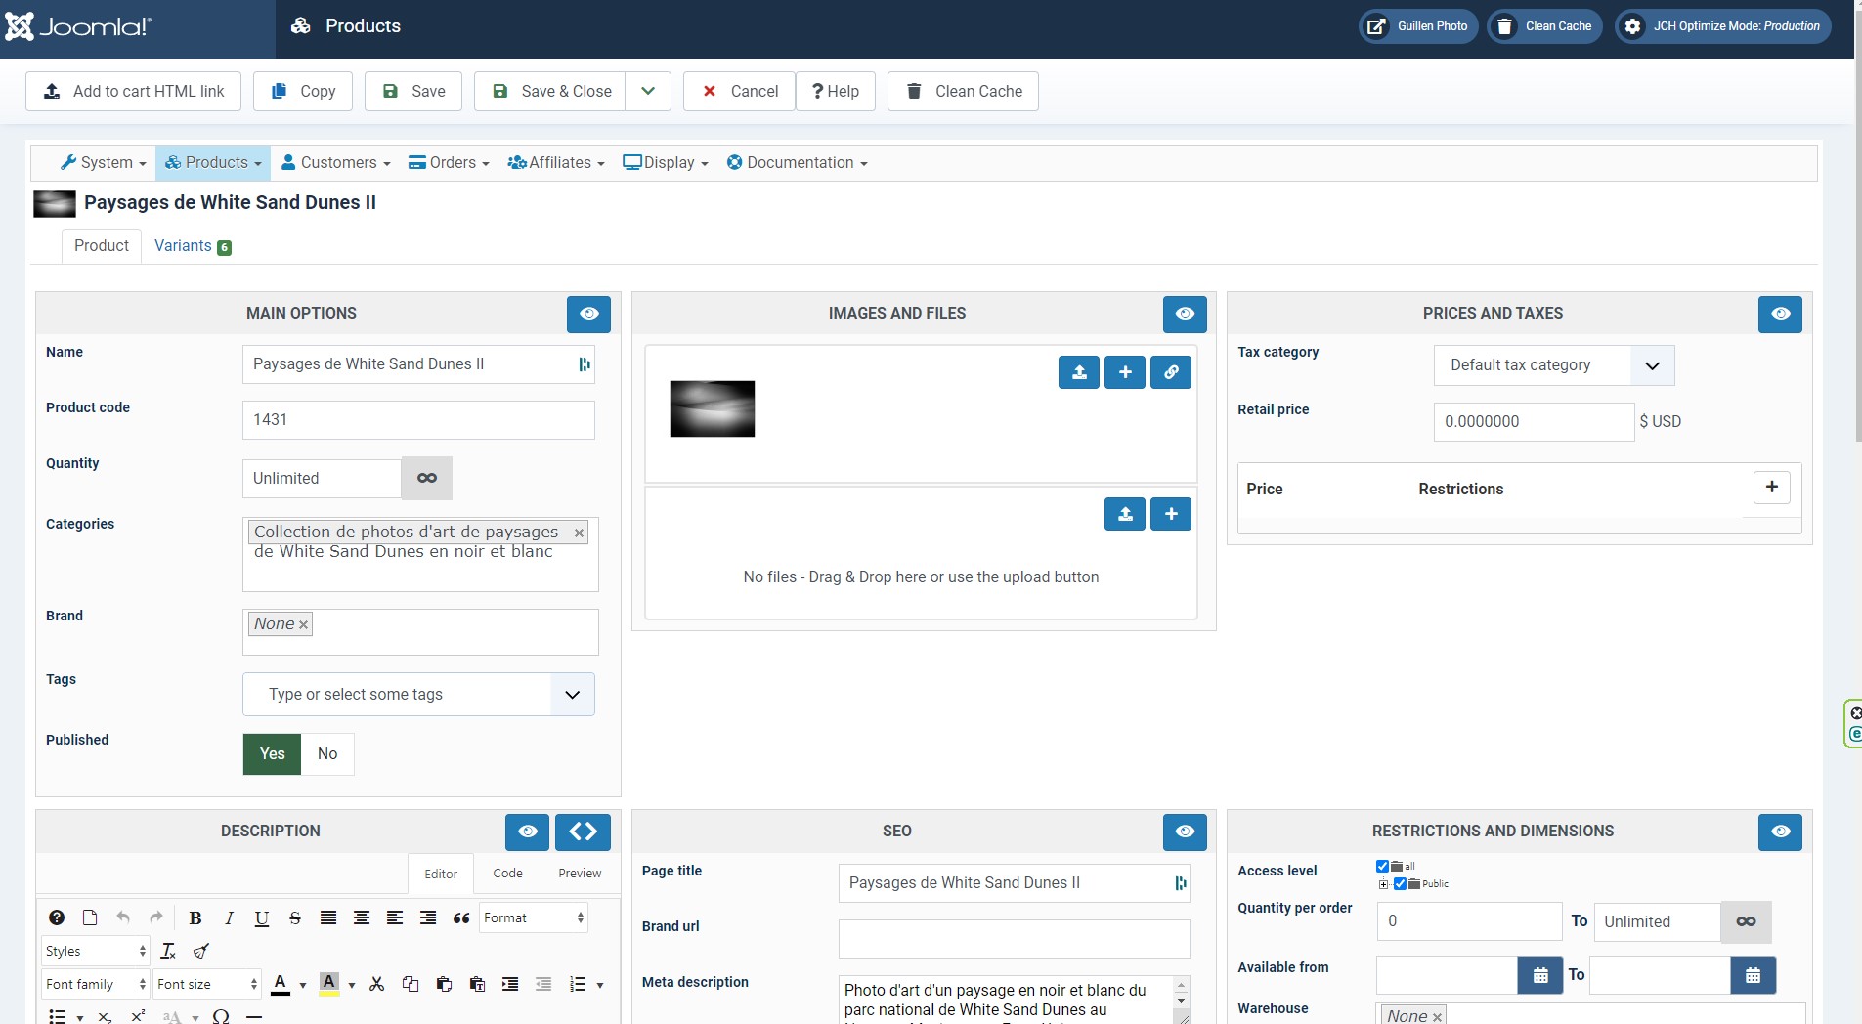Screen dimensions: 1862x1024
Task: Click the editor help question mark icon
Action: point(57,917)
